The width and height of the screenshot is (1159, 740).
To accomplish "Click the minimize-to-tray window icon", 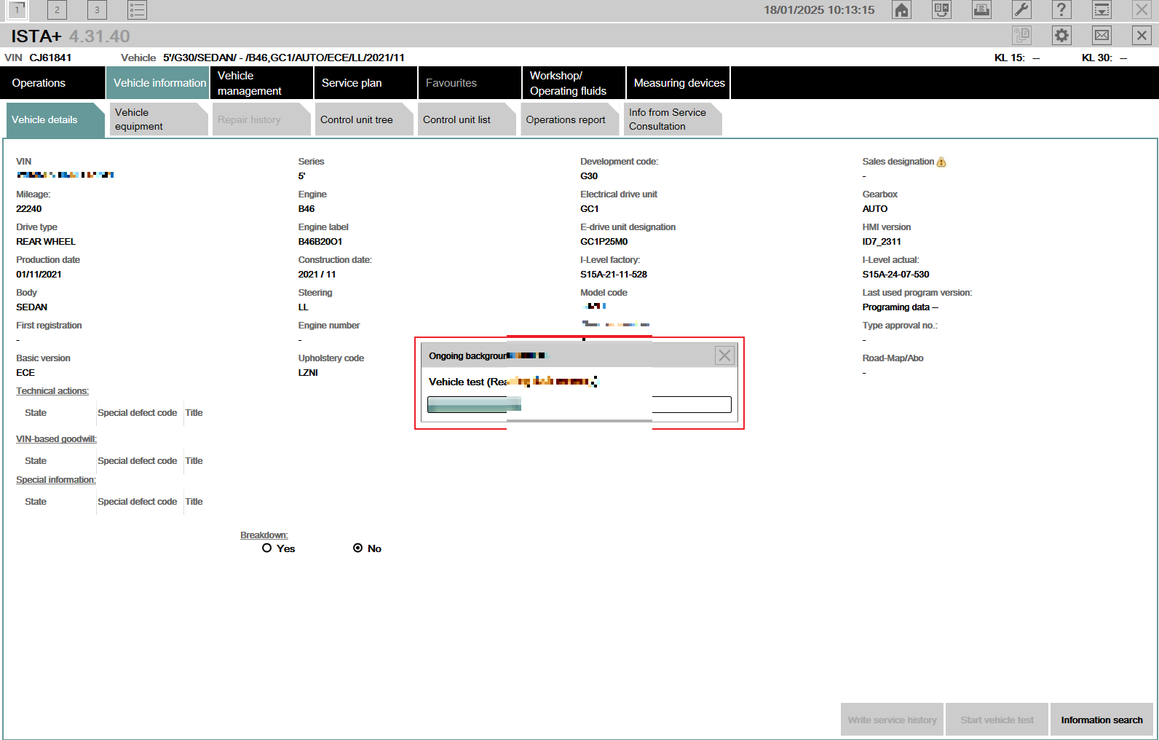I will [1101, 10].
